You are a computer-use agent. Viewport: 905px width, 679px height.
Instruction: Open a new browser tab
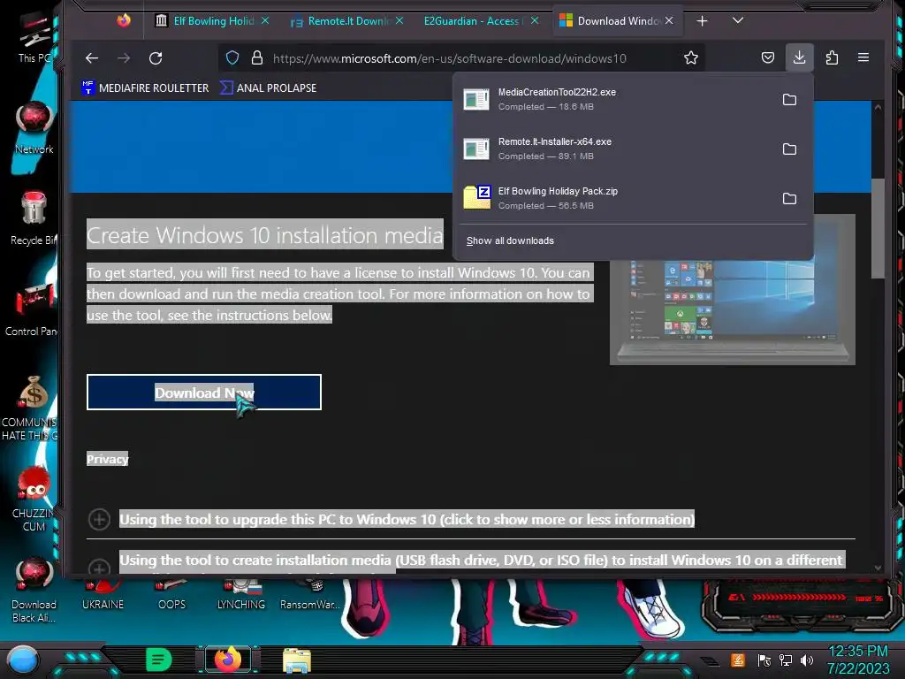(x=702, y=21)
